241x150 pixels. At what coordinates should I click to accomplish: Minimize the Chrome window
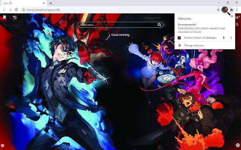[219, 3]
